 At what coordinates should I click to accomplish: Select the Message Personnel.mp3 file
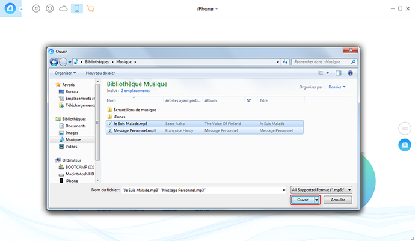point(204,130)
